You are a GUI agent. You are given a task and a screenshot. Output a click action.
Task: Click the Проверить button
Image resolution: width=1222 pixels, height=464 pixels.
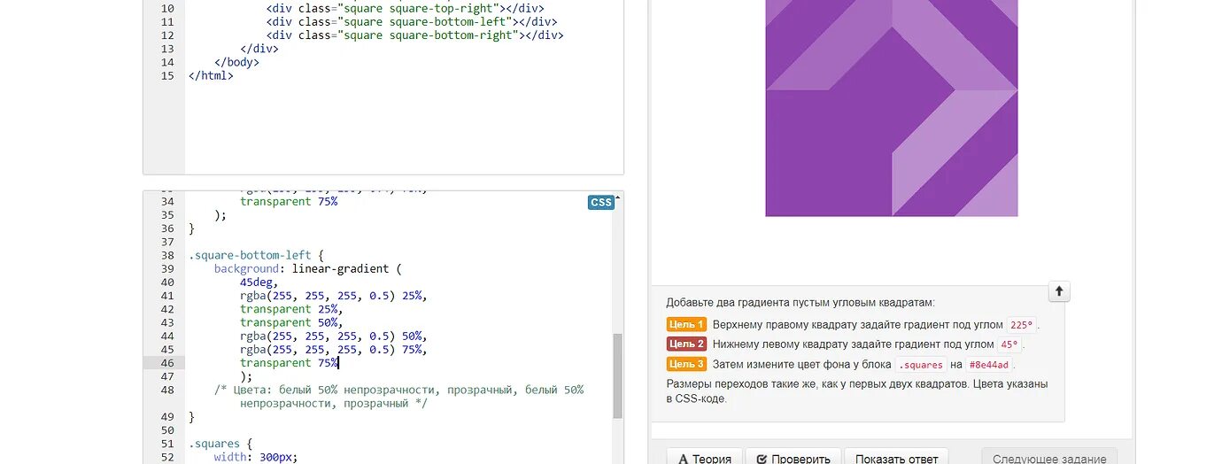click(793, 458)
